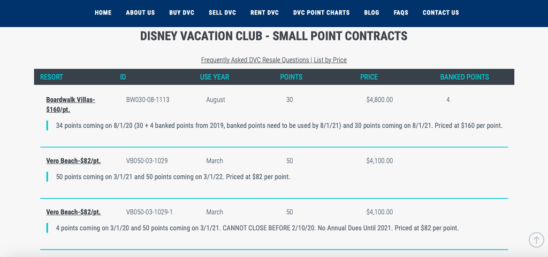The width and height of the screenshot is (548, 257).
Task: Open the HOME menu item
Action: tap(103, 12)
